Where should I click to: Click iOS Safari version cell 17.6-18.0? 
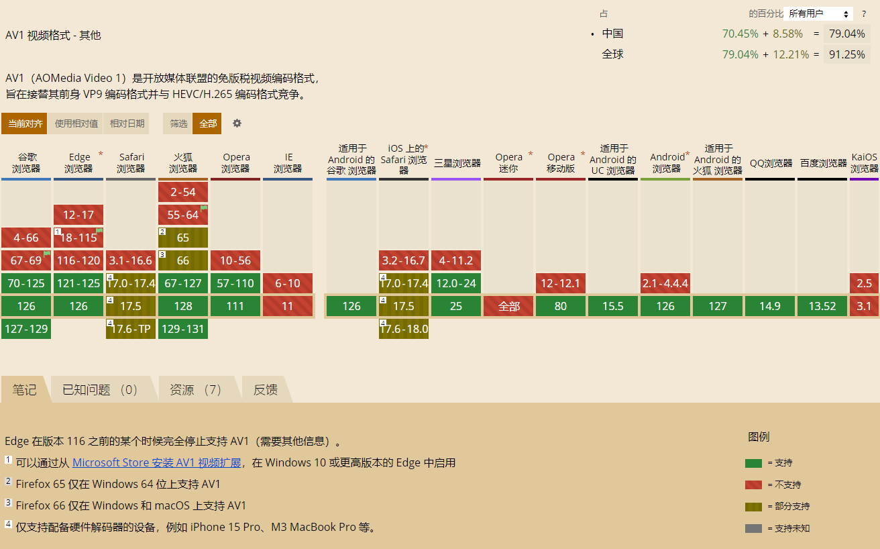pyautogui.click(x=404, y=329)
